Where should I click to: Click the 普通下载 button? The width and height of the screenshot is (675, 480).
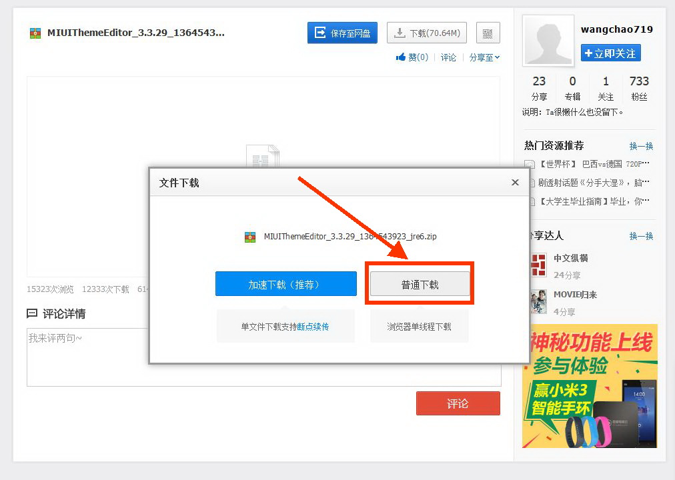pyautogui.click(x=420, y=284)
